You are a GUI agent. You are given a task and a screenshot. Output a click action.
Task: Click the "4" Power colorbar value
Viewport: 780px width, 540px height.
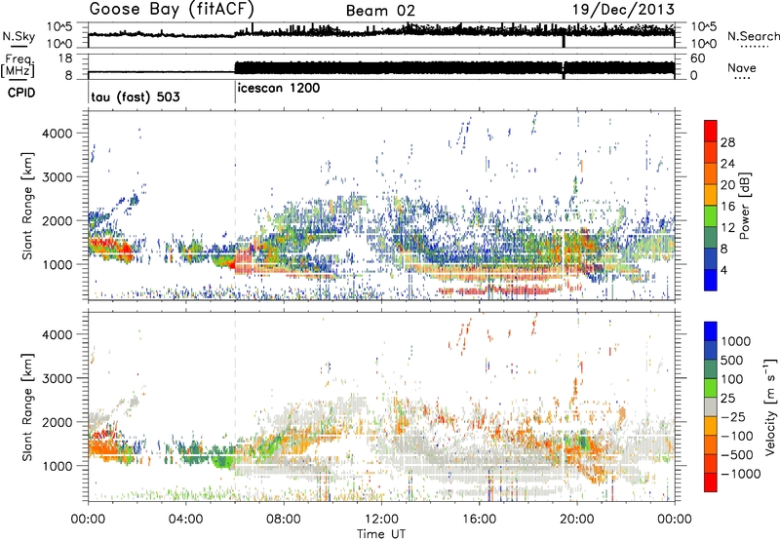[723, 270]
